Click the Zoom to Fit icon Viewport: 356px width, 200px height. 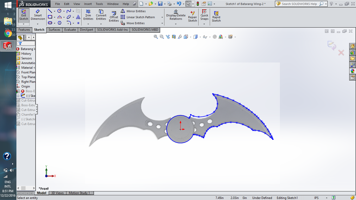pos(156,37)
